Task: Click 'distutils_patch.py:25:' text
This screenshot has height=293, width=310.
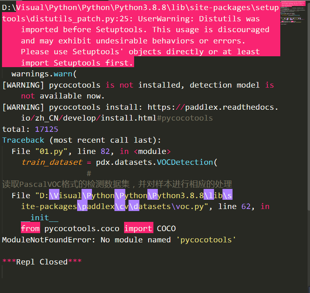Action: (82, 18)
